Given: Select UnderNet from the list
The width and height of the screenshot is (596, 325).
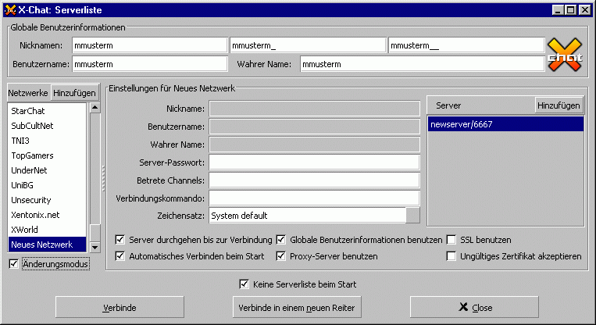Looking at the screenshot, I should click(47, 170).
